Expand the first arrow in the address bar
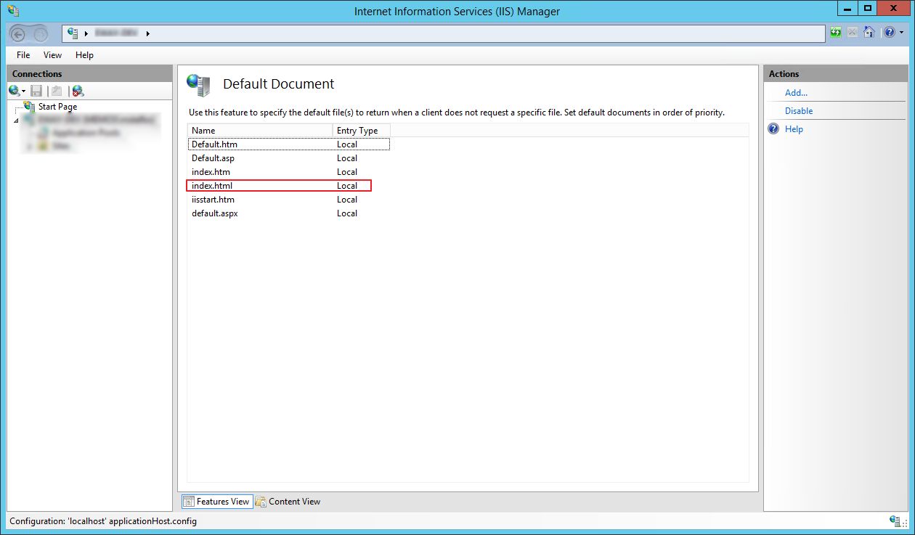 (x=86, y=33)
